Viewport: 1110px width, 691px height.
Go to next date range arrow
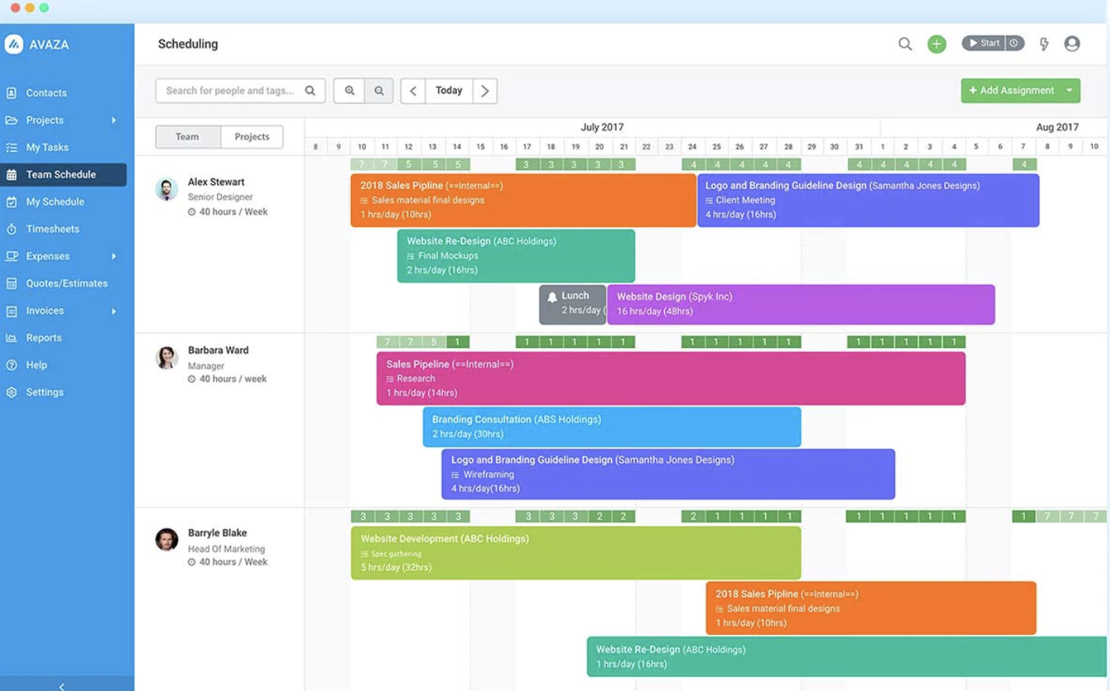pyautogui.click(x=485, y=90)
